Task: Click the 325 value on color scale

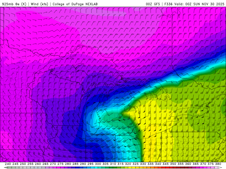Action: (136, 164)
